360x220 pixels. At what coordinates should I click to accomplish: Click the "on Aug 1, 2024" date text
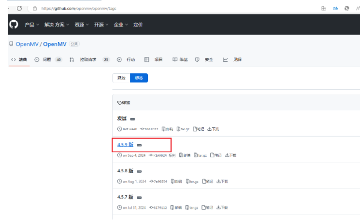click(134, 181)
